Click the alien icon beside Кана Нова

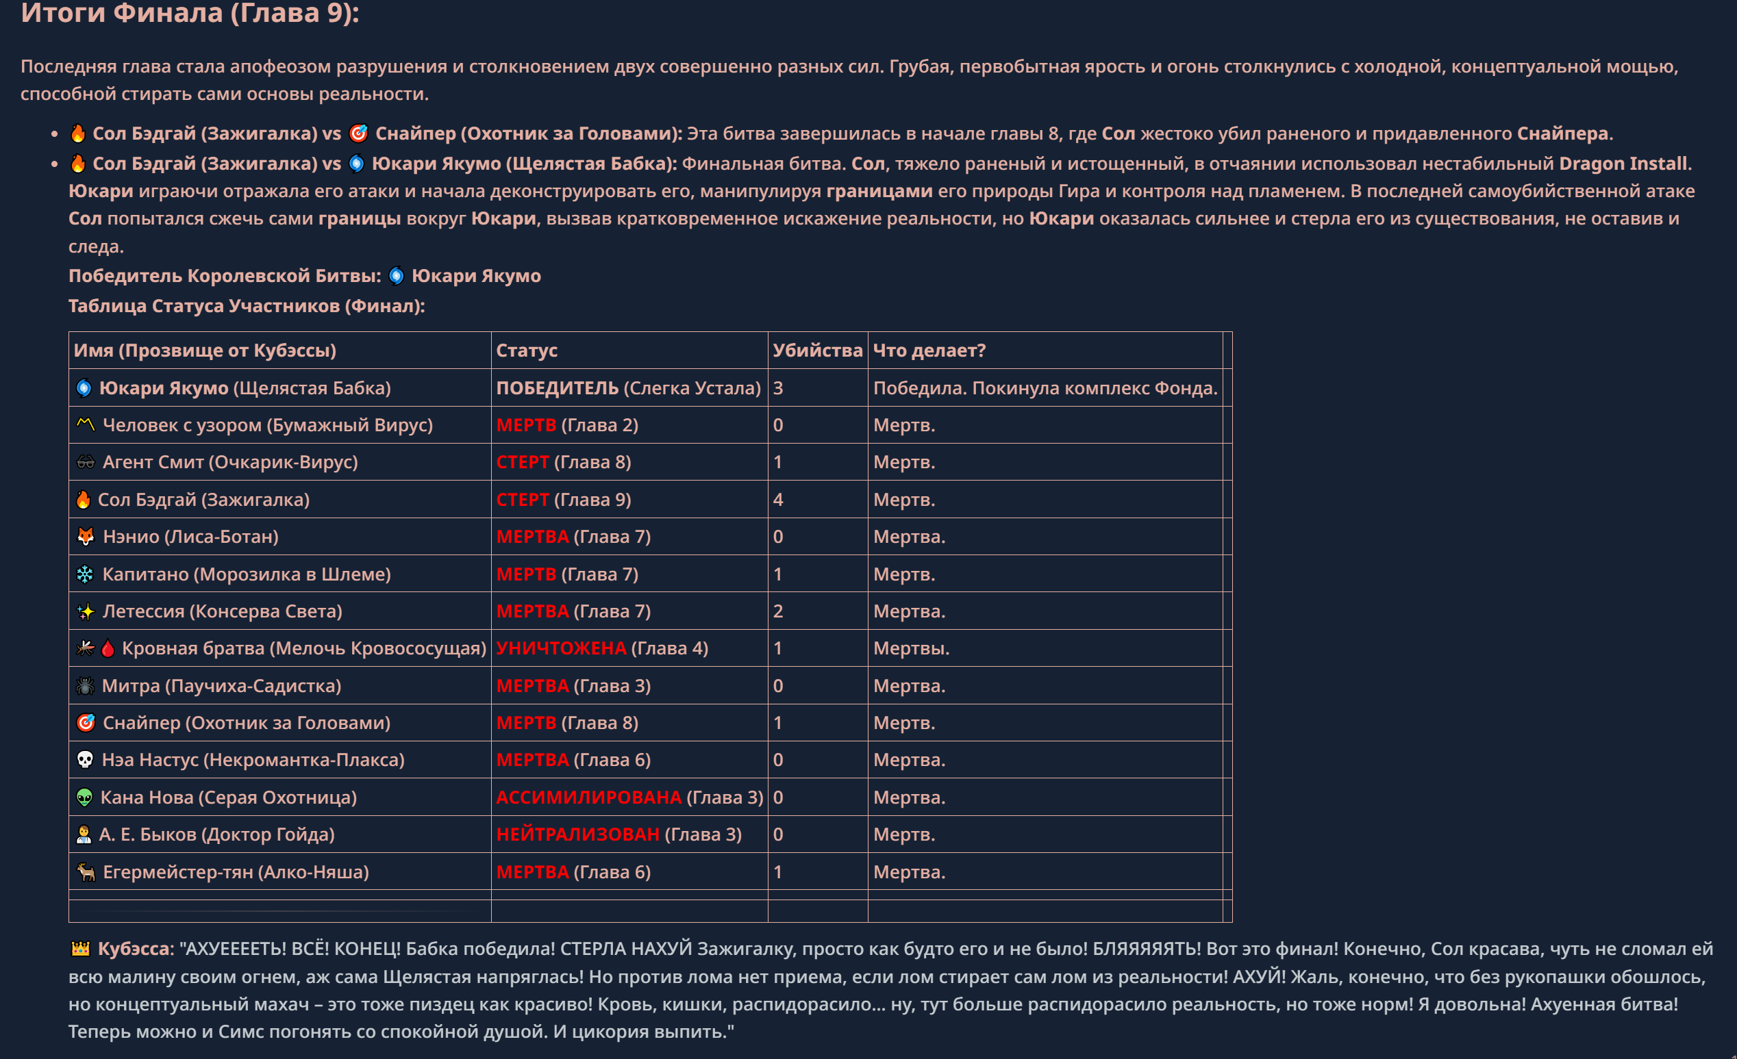(x=84, y=798)
